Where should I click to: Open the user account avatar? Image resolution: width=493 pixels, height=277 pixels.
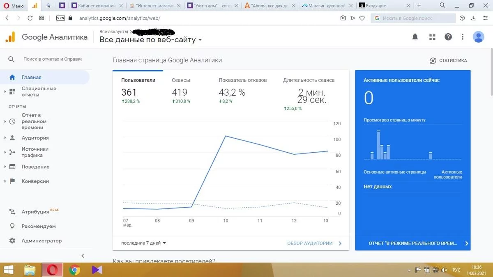[x=479, y=37]
